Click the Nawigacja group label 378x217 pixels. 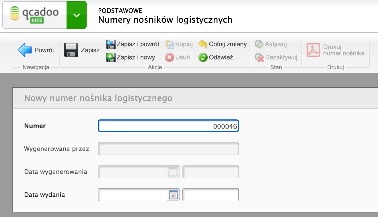(x=36, y=67)
